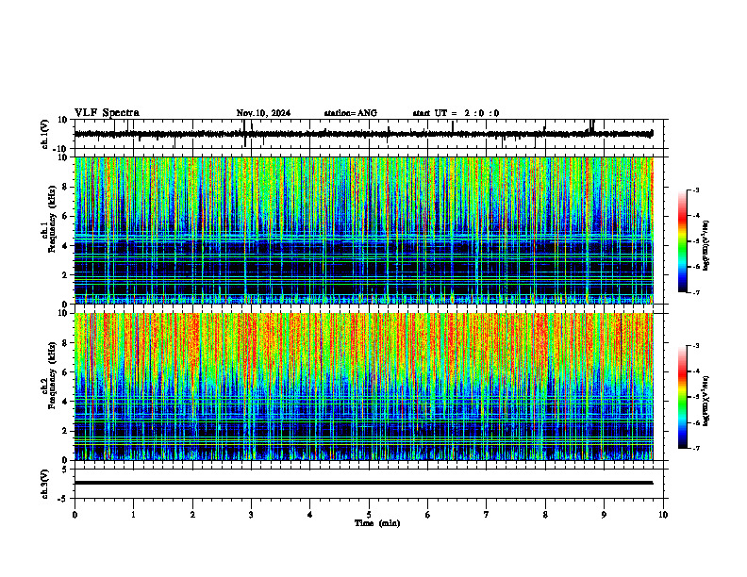Click the "8" kHz tick on ch.1 spectrogram
The image size is (747, 577).
66,187
